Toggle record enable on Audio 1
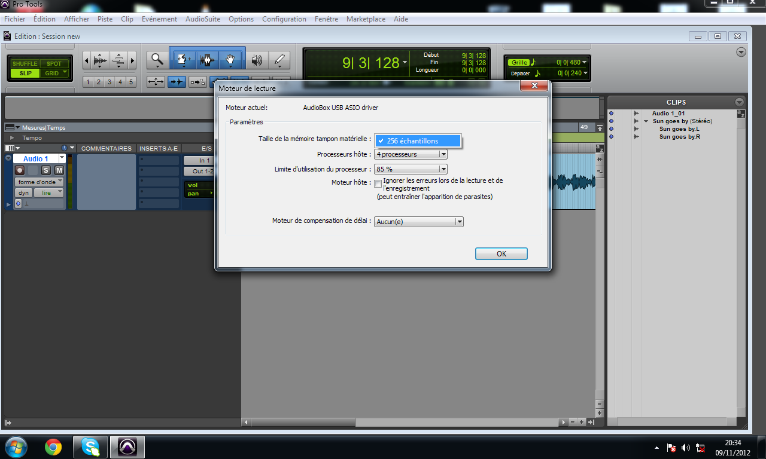Image resolution: width=766 pixels, height=459 pixels. click(x=20, y=170)
